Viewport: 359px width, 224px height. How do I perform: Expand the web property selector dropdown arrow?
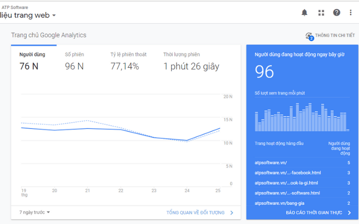(54, 15)
